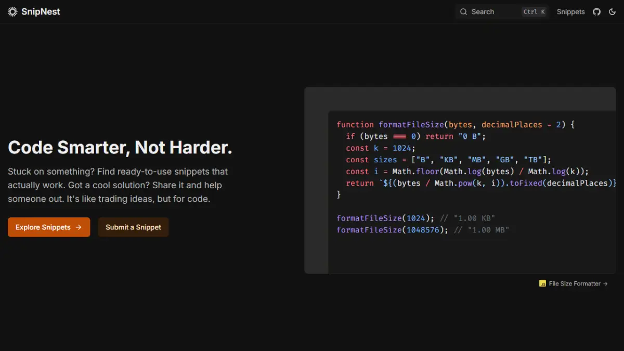This screenshot has height=351, width=624.
Task: Toggle dark mode with the moon icon
Action: (x=612, y=11)
